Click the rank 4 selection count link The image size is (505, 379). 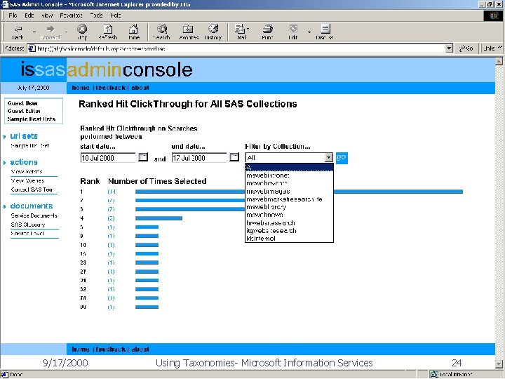pyautogui.click(x=111, y=218)
